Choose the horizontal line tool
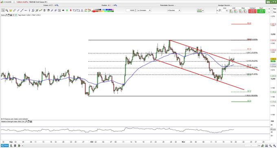 tap(26, 11)
